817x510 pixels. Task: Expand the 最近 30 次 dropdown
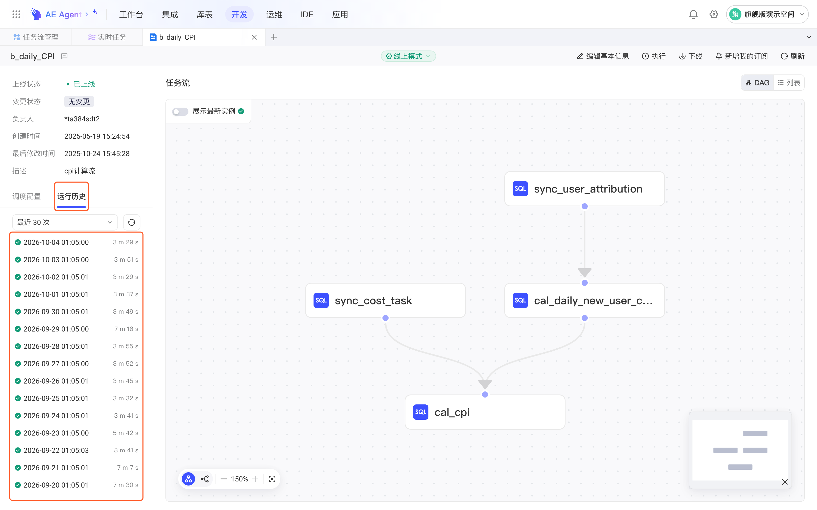point(65,222)
